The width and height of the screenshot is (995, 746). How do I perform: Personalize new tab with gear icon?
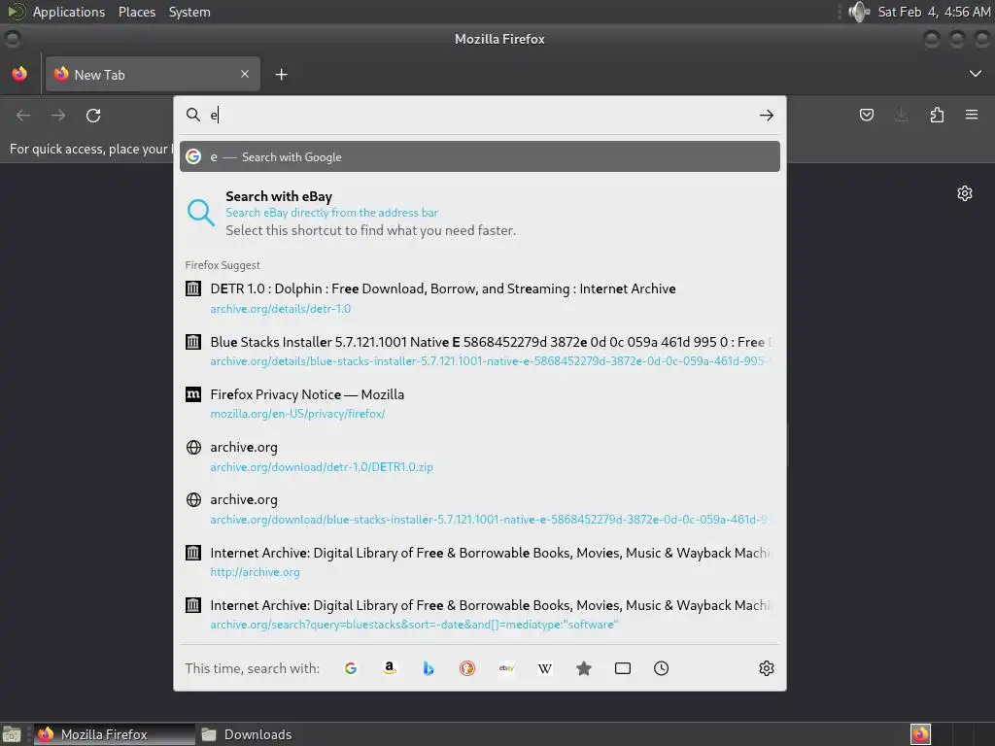(965, 193)
